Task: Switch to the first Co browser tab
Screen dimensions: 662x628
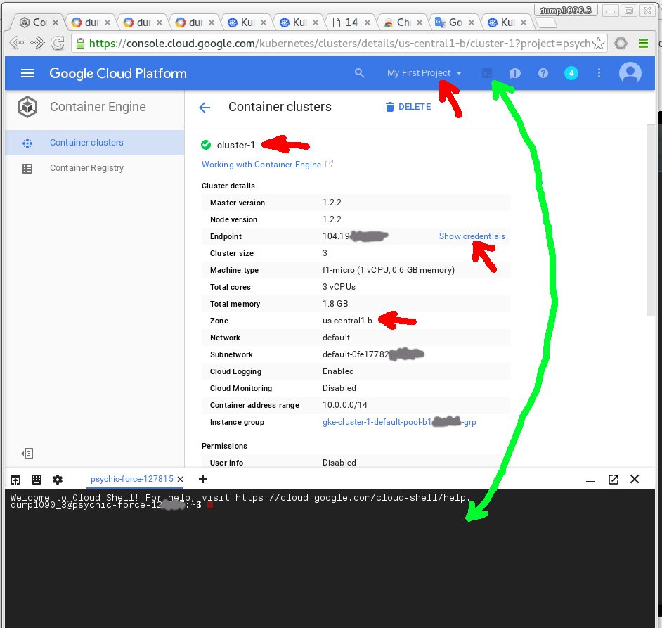Action: (x=39, y=23)
